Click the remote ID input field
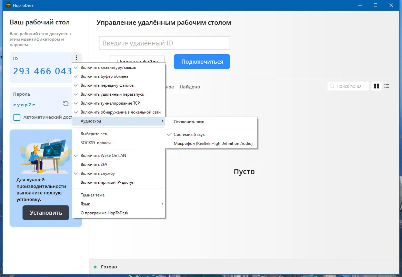The height and width of the screenshot is (277, 402). 164,43
